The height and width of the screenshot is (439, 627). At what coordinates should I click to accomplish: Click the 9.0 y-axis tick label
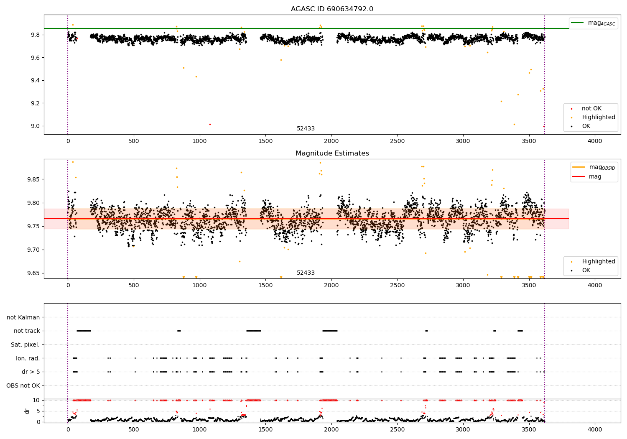click(x=36, y=126)
